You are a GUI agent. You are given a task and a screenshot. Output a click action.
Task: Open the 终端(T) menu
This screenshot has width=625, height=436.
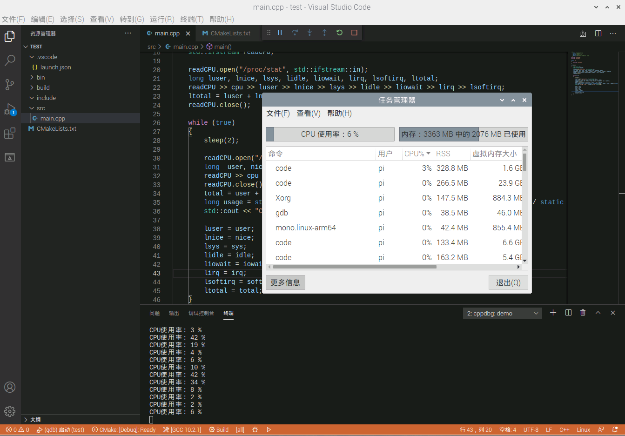pos(192,19)
